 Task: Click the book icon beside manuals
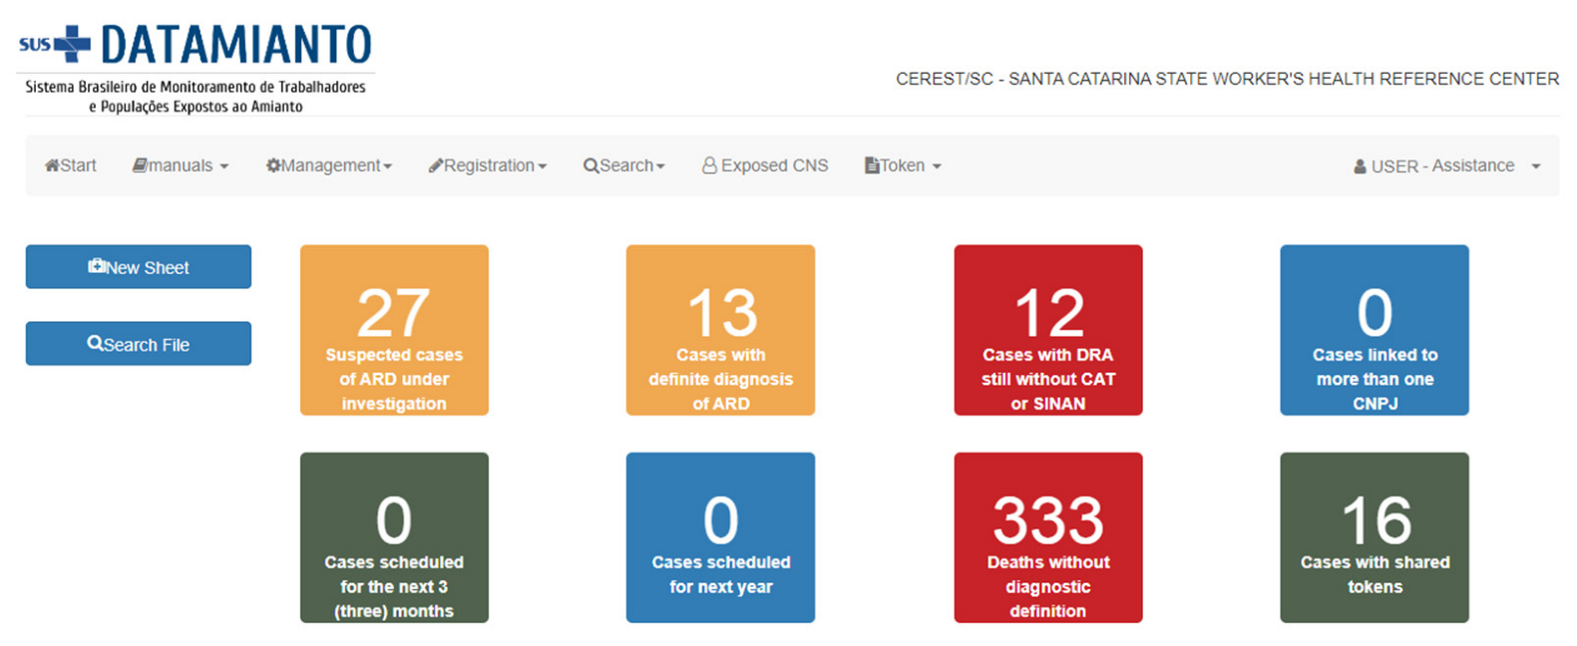click(x=140, y=165)
